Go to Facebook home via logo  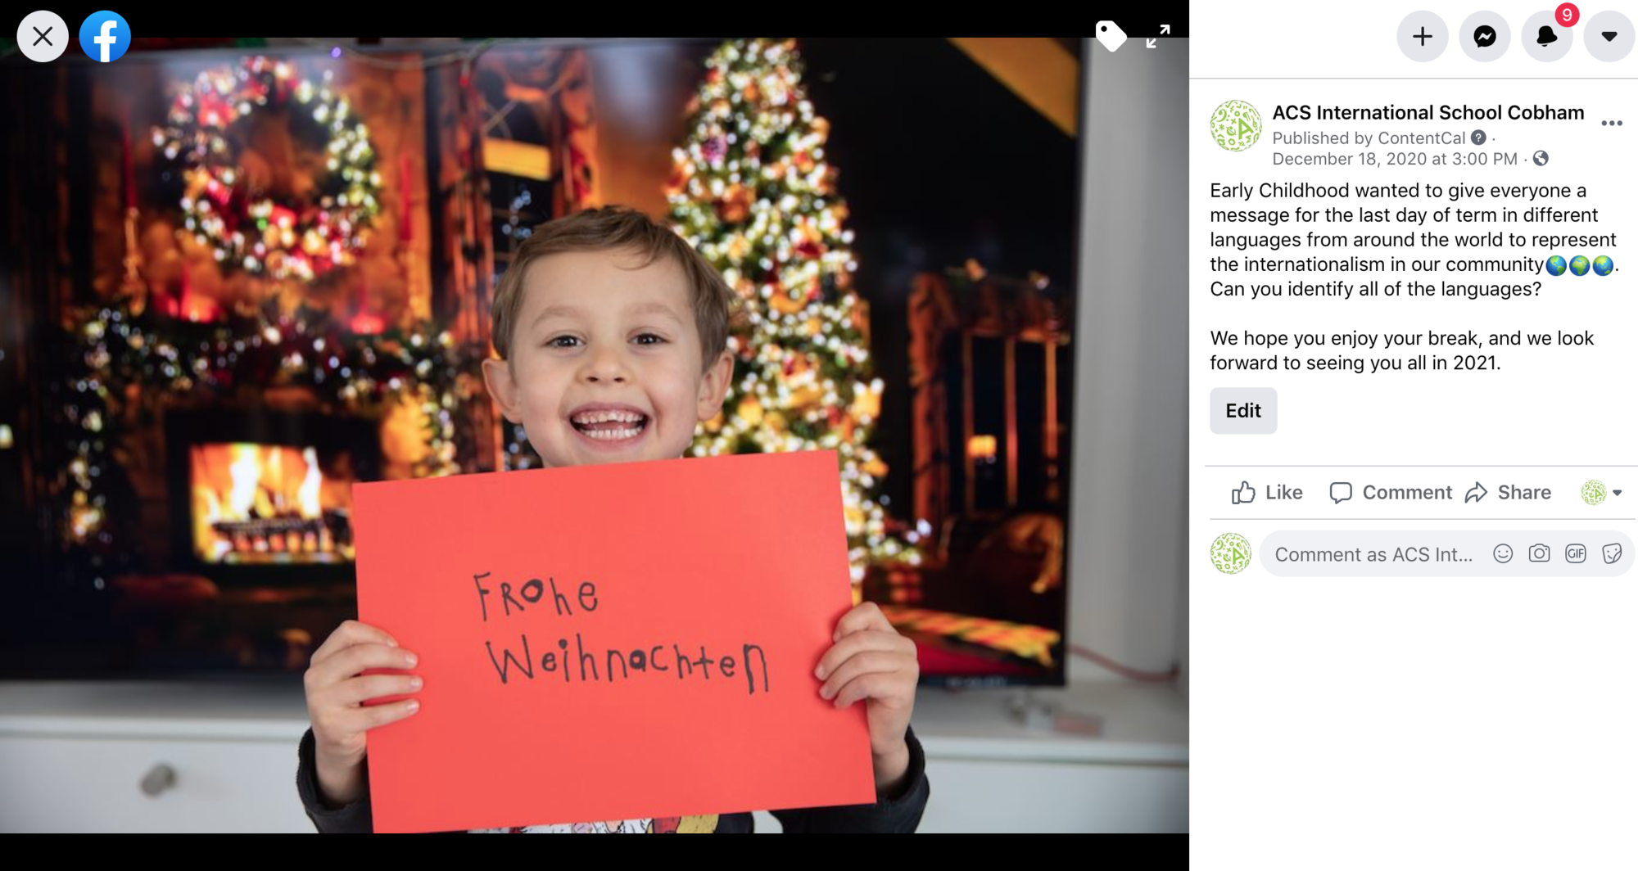point(105,36)
